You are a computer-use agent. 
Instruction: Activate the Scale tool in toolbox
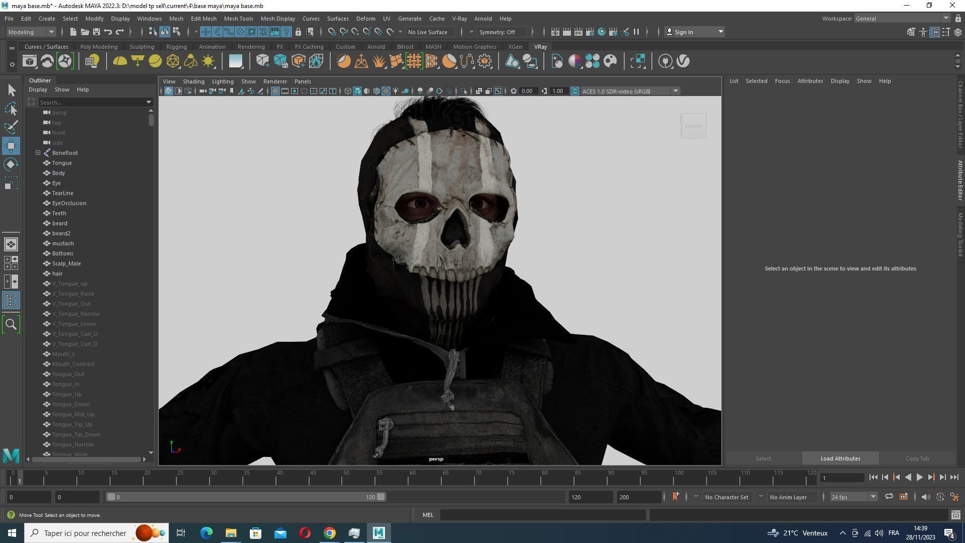pyautogui.click(x=12, y=183)
